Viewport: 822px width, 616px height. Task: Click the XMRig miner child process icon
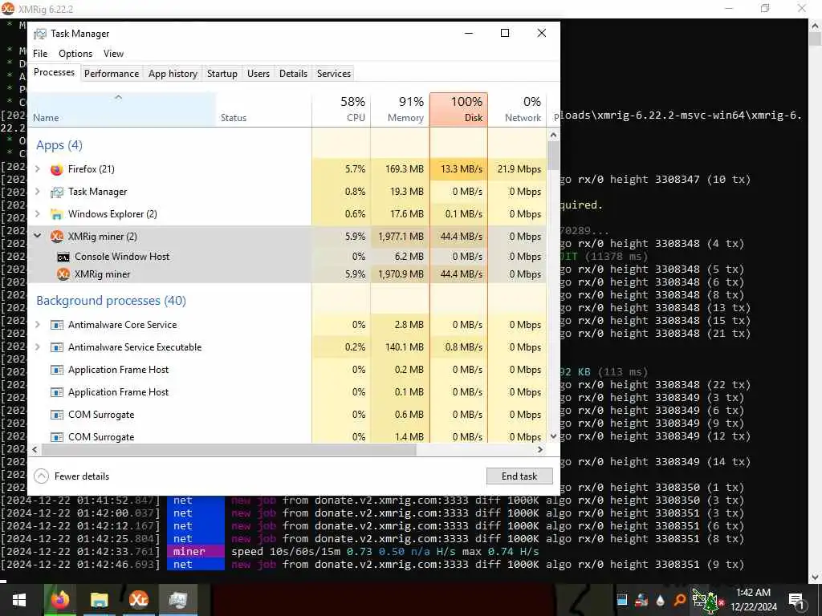click(63, 274)
